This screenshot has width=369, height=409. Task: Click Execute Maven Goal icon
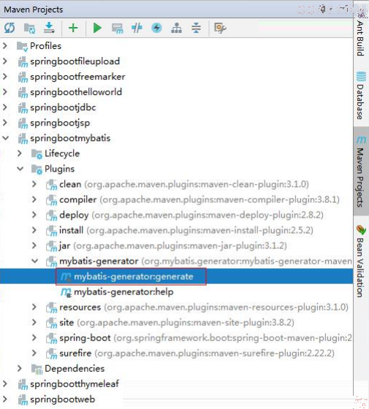point(117,28)
